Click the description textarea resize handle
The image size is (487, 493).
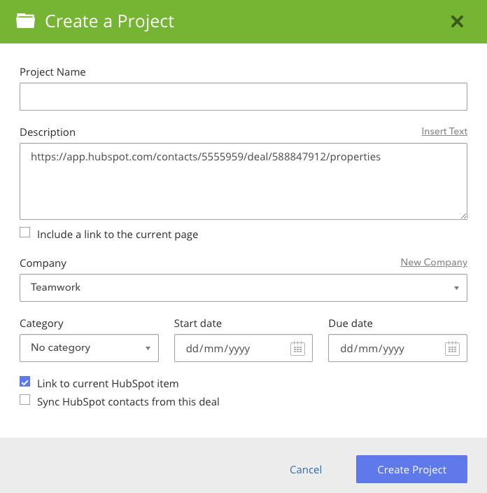point(463,216)
